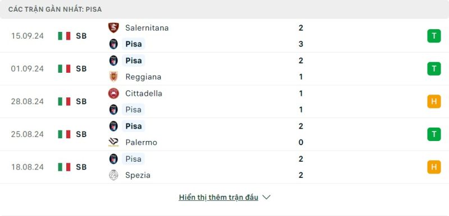Image resolution: width=449 pixels, height=216 pixels.
Task: Expand list with chevron beside Hiển thị thêm
Action: (x=266, y=197)
